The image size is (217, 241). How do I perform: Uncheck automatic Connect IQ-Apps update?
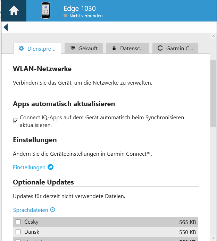(16, 121)
